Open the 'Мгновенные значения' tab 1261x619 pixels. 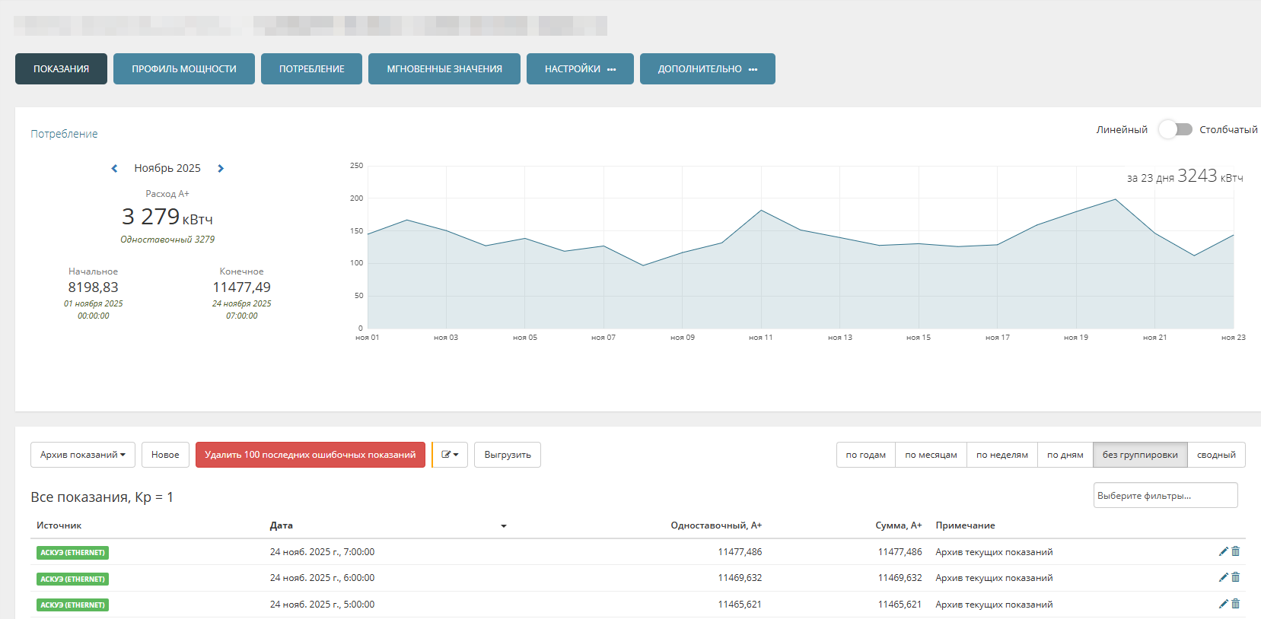click(x=444, y=69)
